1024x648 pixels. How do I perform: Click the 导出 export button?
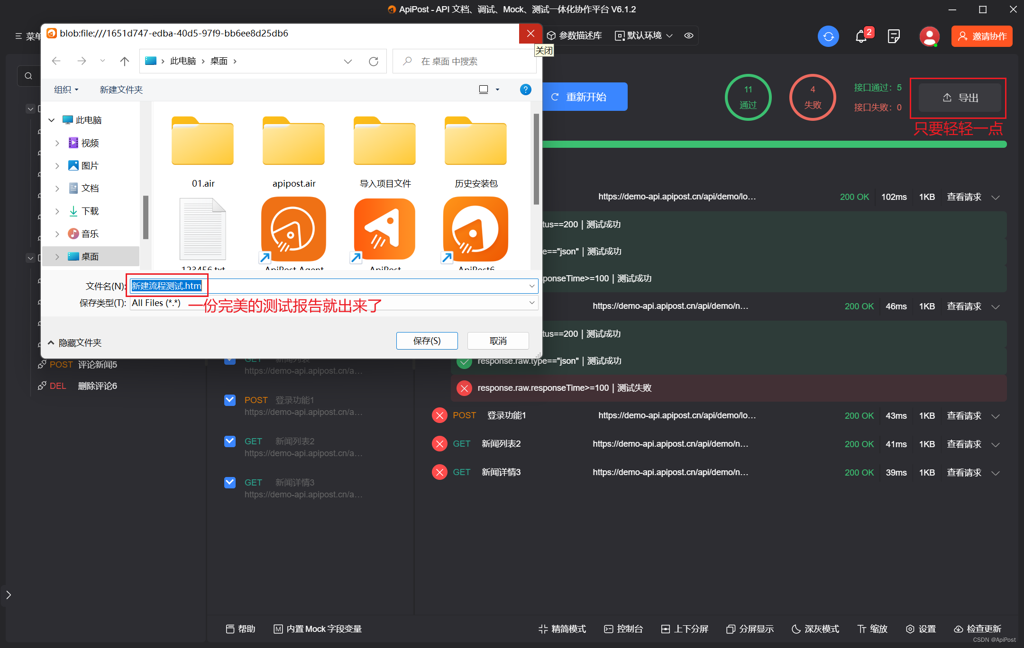tap(960, 98)
